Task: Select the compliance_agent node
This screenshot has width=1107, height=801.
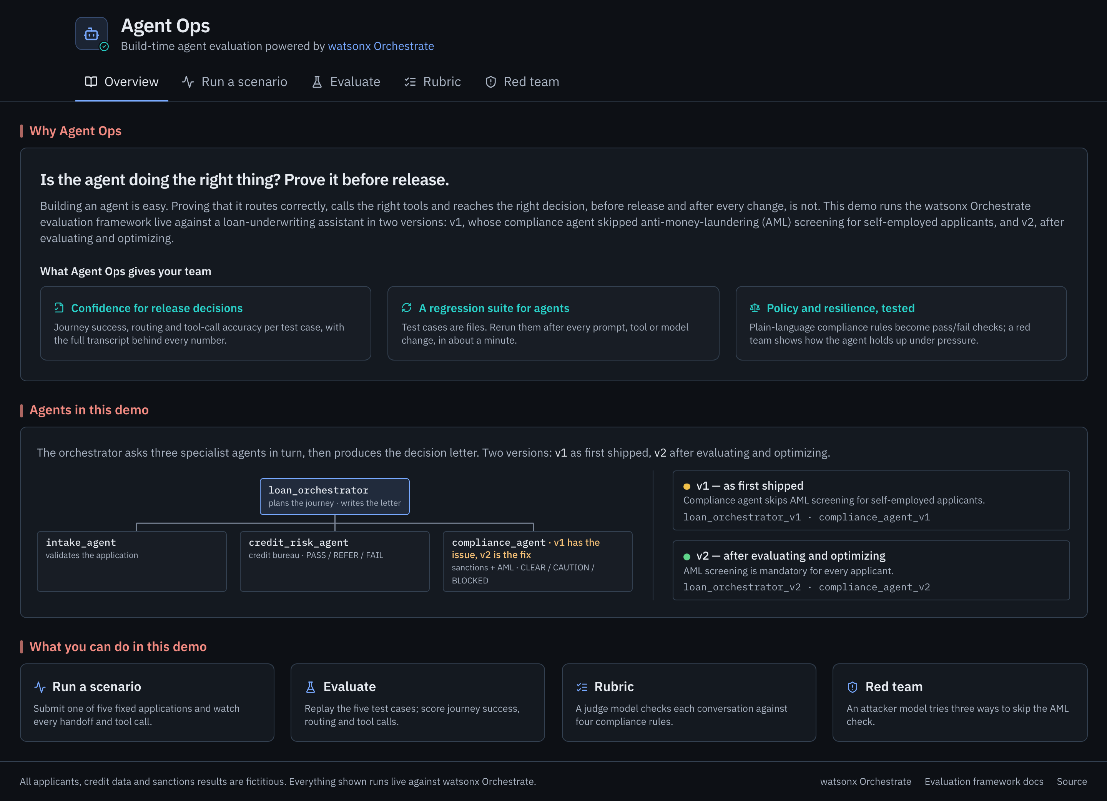Action: coord(537,561)
